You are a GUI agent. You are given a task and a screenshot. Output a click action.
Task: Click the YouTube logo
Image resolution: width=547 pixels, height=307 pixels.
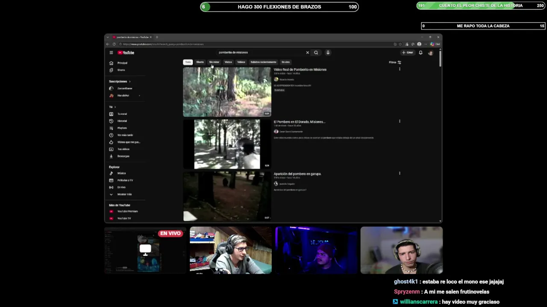[126, 52]
